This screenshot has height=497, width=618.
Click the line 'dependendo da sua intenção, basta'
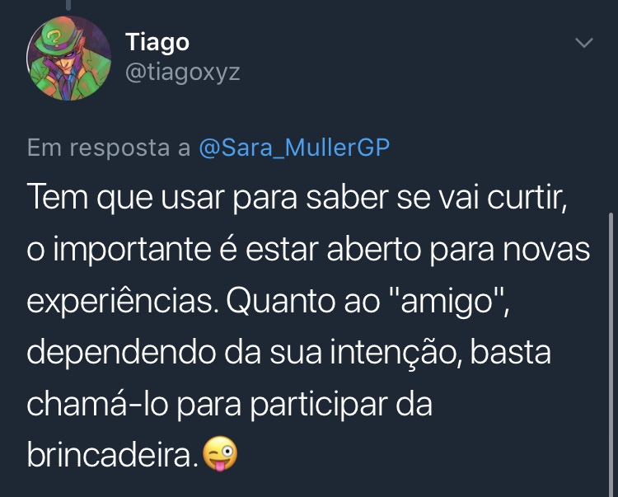(x=289, y=353)
